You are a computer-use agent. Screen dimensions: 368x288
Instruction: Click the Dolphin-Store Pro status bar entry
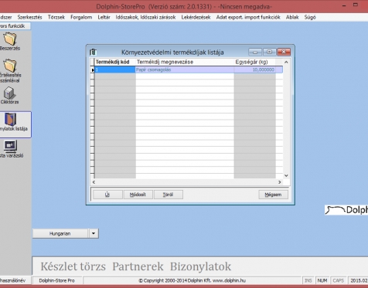(x=56, y=280)
